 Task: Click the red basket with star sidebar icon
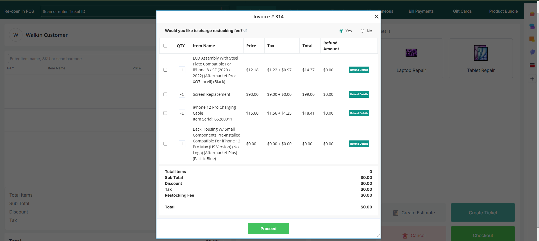pyautogui.click(x=532, y=14)
